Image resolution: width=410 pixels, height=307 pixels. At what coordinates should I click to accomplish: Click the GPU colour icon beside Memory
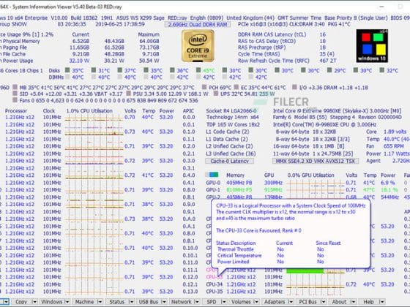click(x=212, y=175)
